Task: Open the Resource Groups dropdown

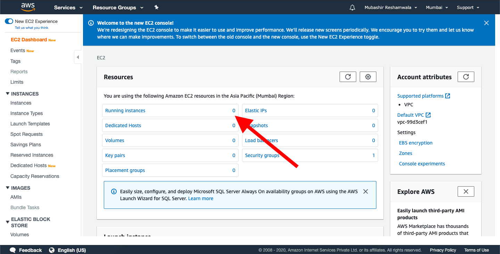Action: [x=118, y=7]
